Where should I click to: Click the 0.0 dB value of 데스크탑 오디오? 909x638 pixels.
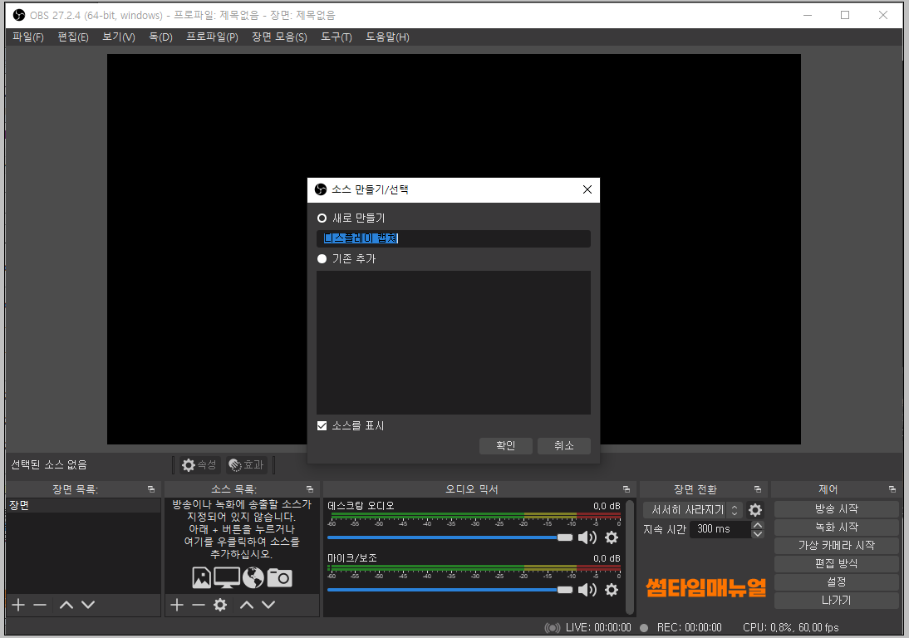click(x=607, y=507)
